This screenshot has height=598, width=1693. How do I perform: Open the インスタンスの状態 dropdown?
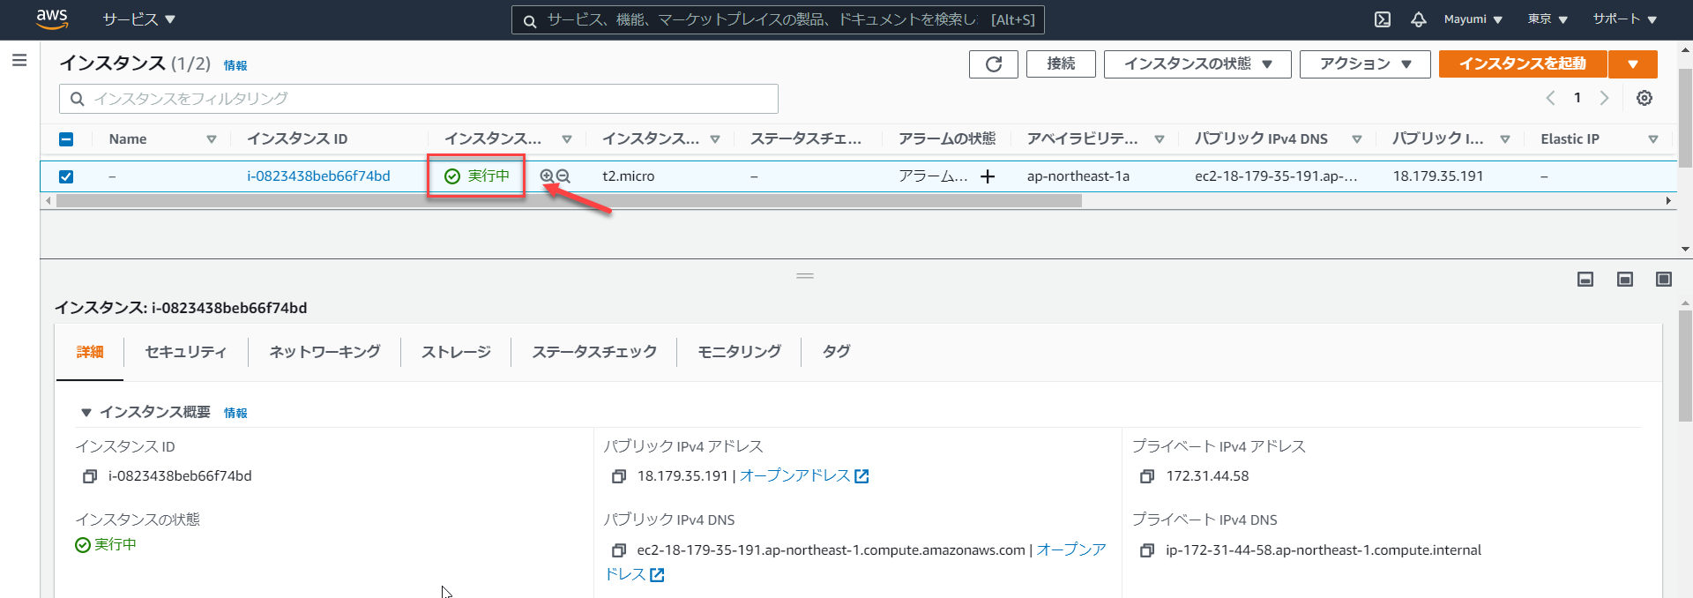click(1197, 64)
